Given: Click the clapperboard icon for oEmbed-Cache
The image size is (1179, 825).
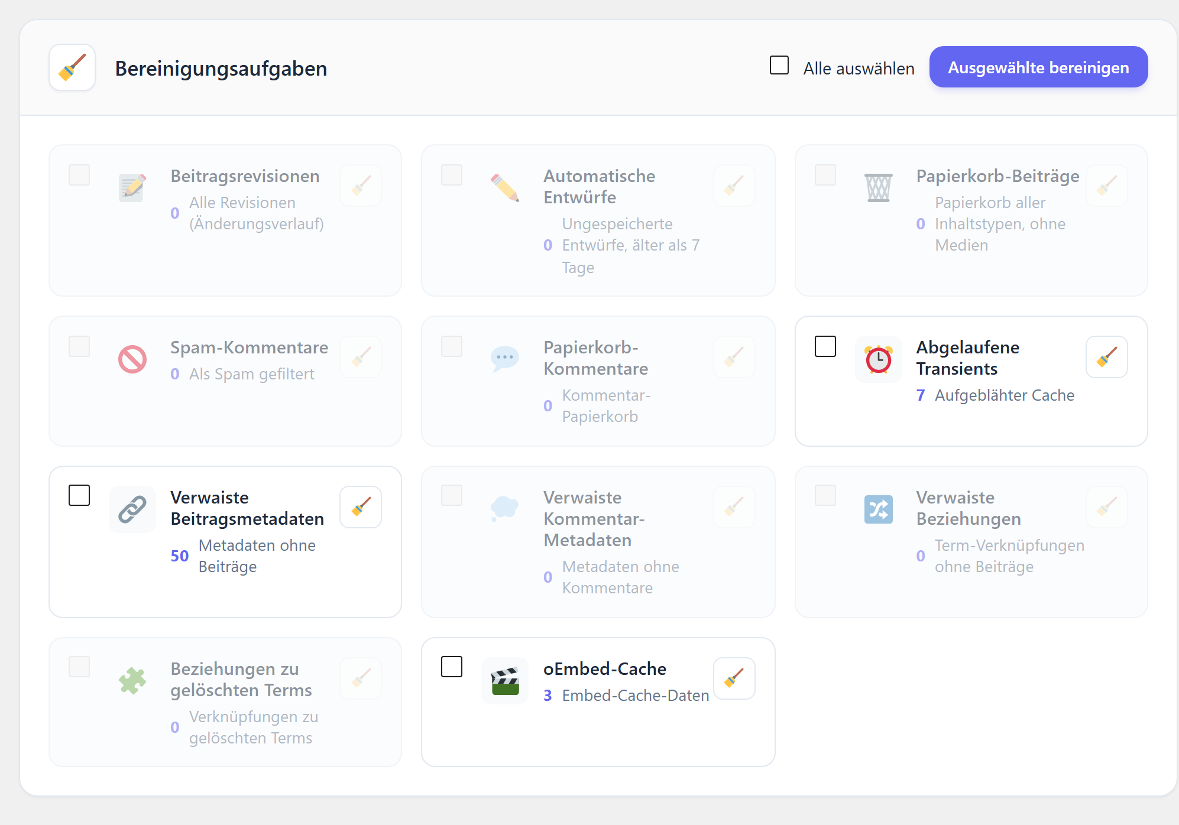Looking at the screenshot, I should (505, 681).
